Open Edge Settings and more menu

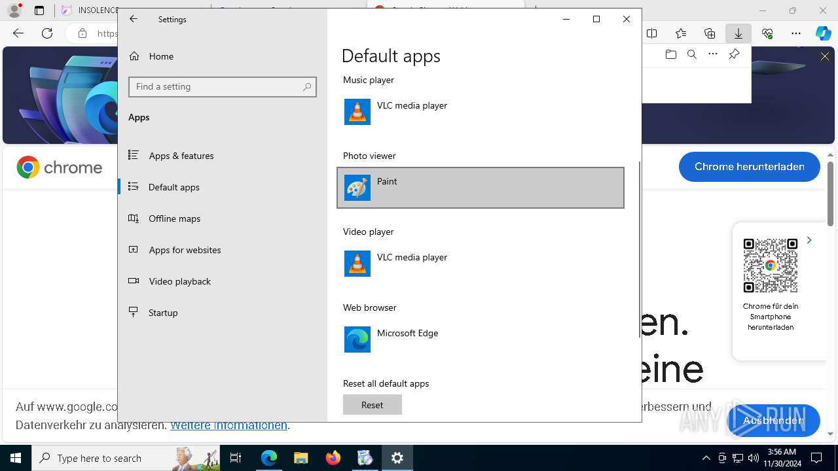(796, 33)
